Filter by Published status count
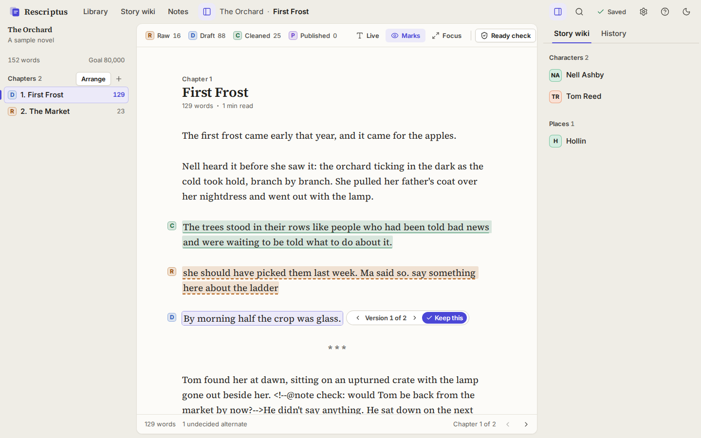The height and width of the screenshot is (438, 701). click(x=313, y=36)
